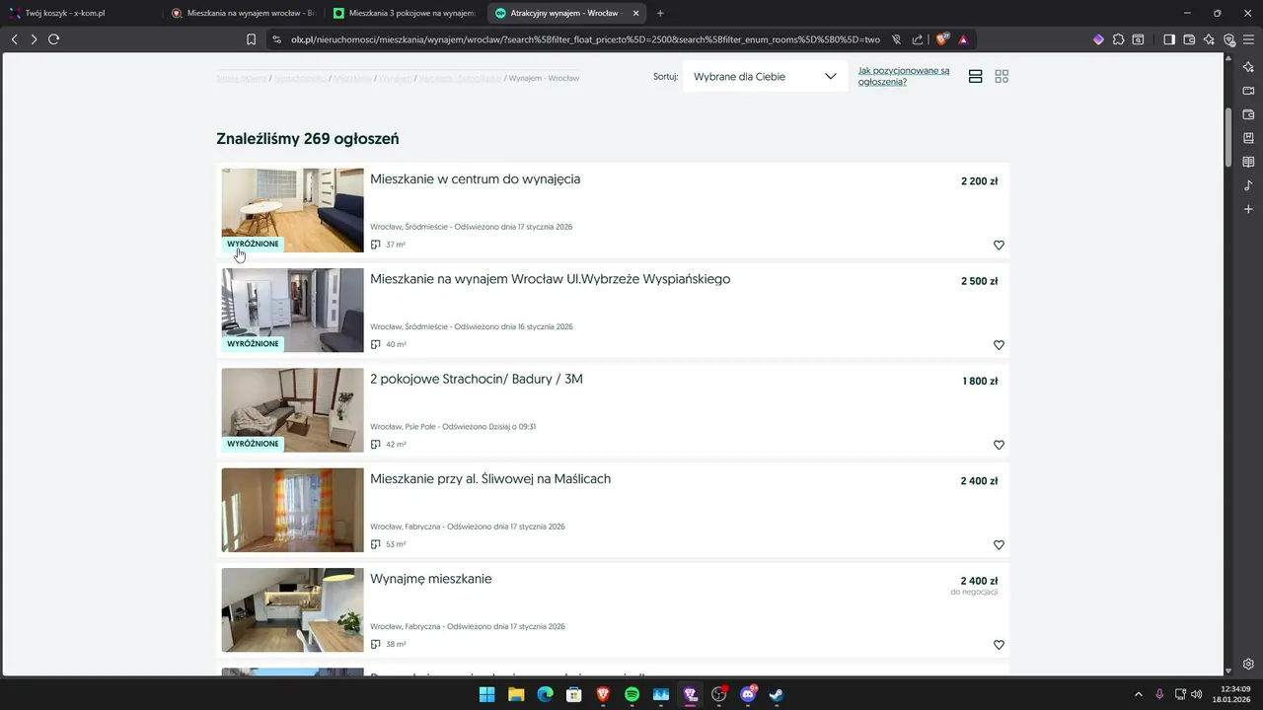The width and height of the screenshot is (1263, 710).
Task: Favorite the Mieszkanie w centrum listing
Action: coord(999,246)
